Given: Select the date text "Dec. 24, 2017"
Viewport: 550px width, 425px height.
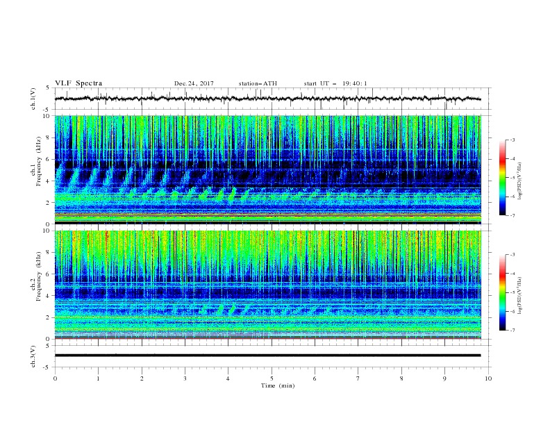Looking at the screenshot, I should point(194,83).
